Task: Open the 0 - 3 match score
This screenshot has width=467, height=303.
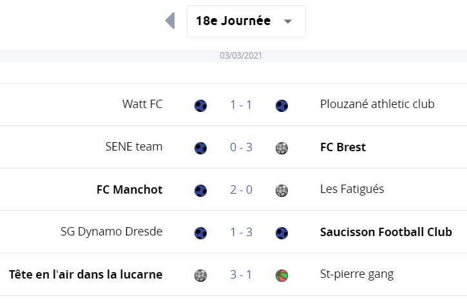Action: (242, 147)
